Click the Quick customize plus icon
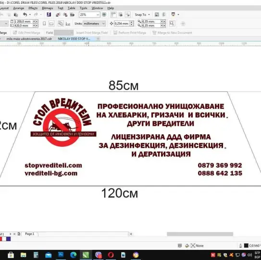The image size is (261, 260). click(x=183, y=24)
